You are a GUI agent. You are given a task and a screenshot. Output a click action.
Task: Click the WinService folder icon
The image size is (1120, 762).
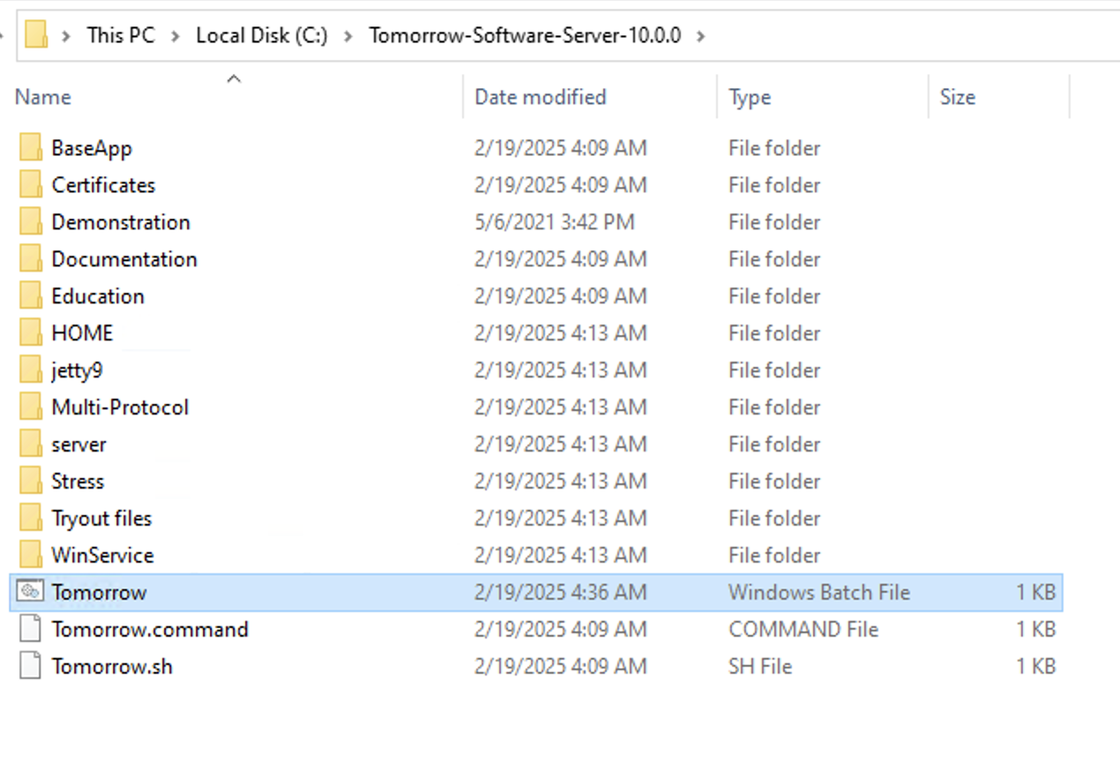(30, 556)
